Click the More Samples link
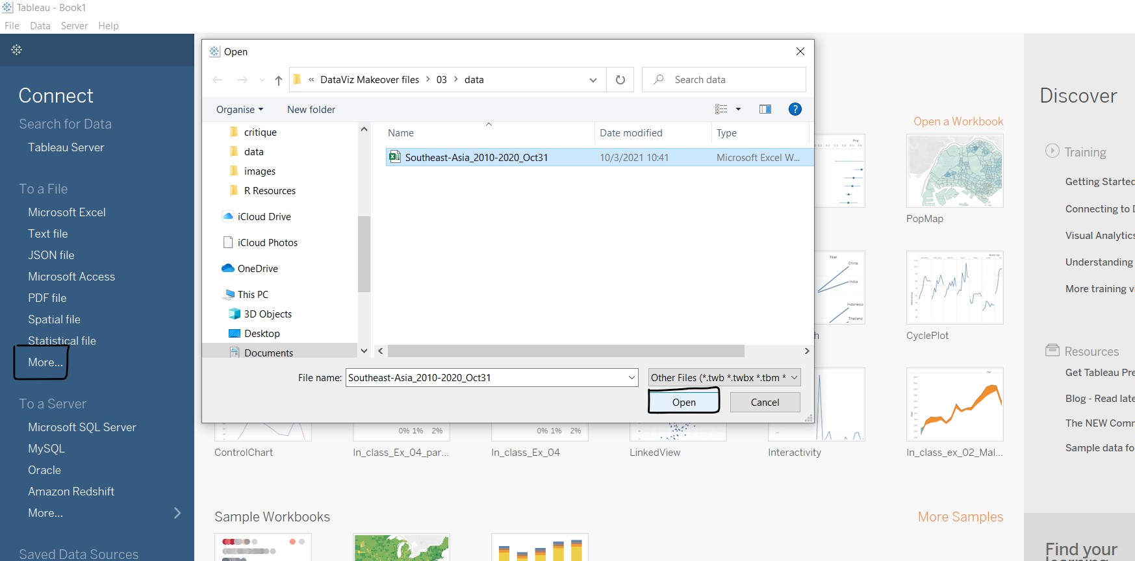 click(960, 517)
